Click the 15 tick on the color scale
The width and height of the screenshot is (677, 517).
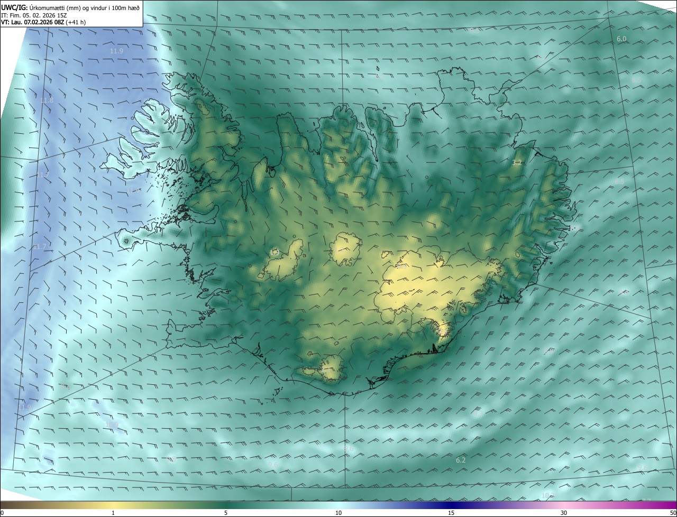point(451,513)
